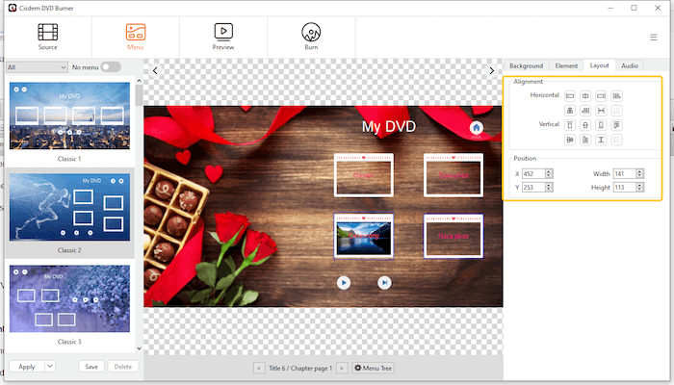This screenshot has width=674, height=385.
Task: Open the Source step icon
Action: tap(48, 32)
